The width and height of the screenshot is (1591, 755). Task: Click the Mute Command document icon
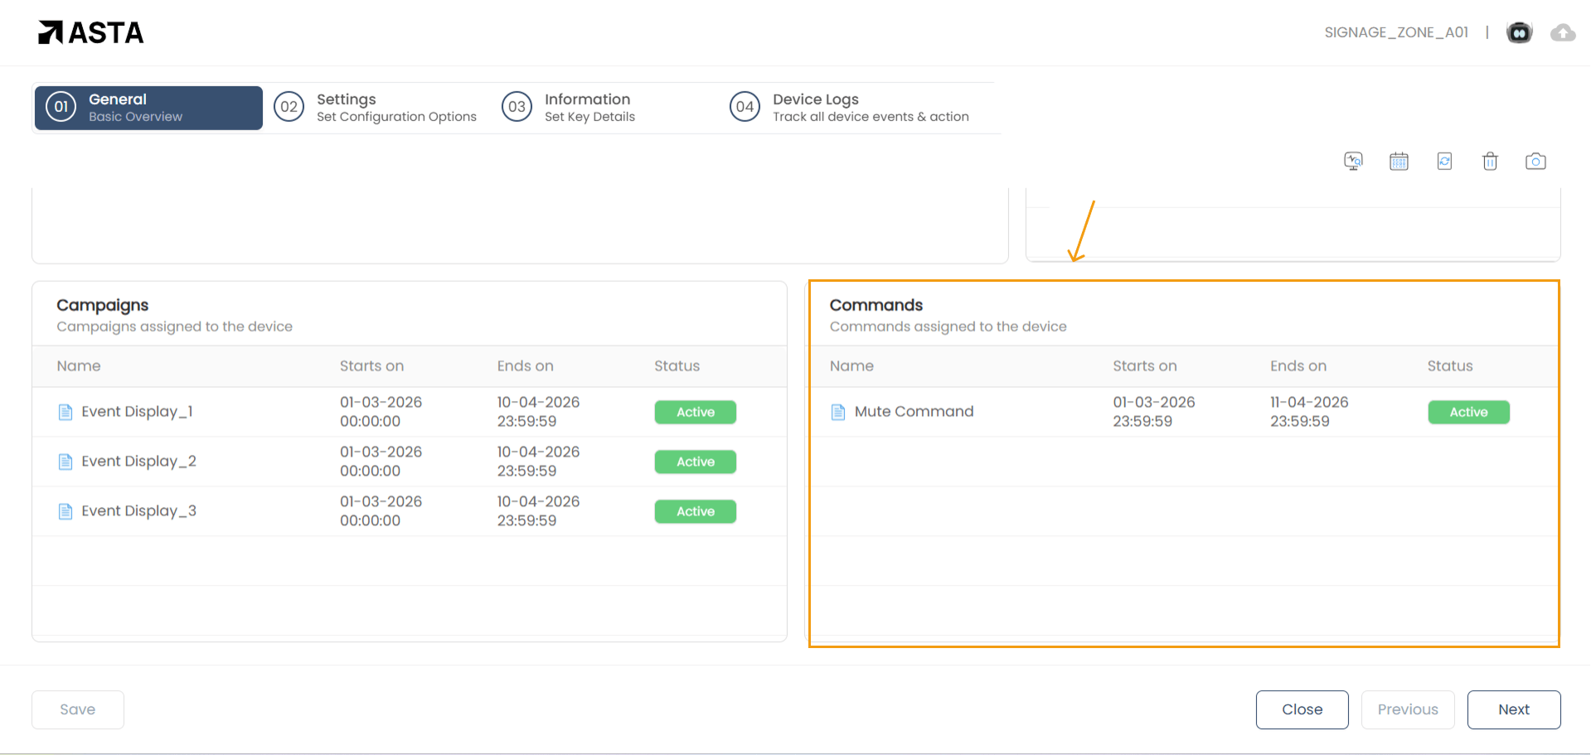838,412
